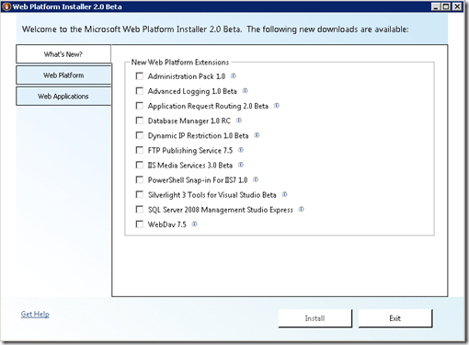Viewport: 469px width, 345px height.
Task: Minimize the Web Platform Installer window
Action: click(x=436, y=6)
